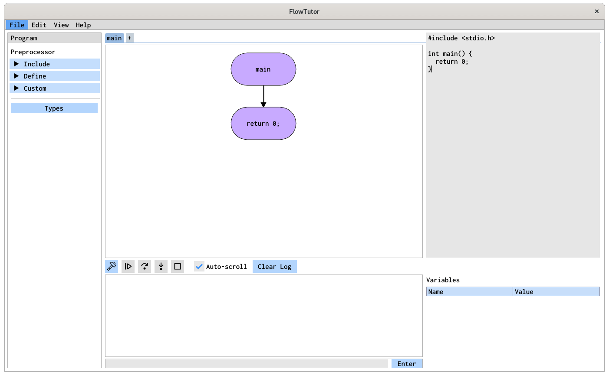Click the Types button
Image resolution: width=609 pixels, height=376 pixels.
tap(54, 108)
